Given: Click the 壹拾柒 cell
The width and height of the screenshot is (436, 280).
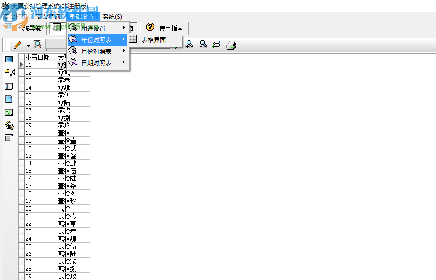Looking at the screenshot, I should point(74,186).
